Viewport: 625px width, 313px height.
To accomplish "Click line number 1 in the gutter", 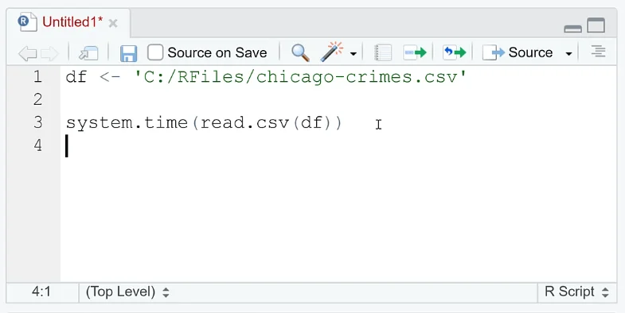I will (x=37, y=76).
